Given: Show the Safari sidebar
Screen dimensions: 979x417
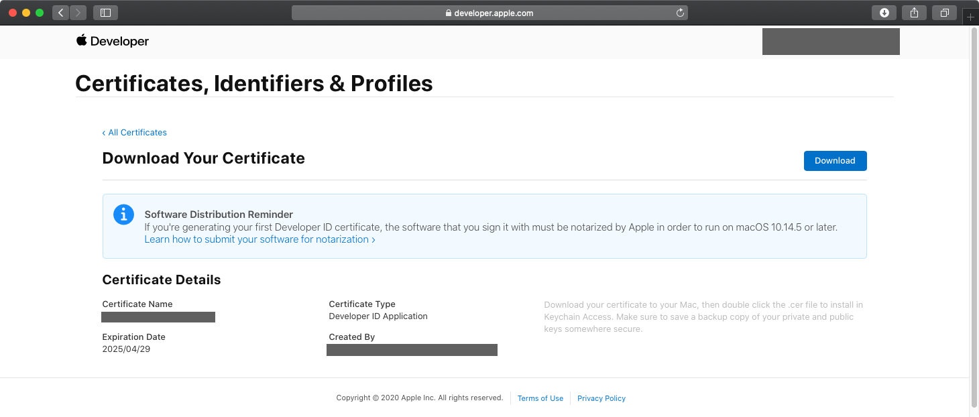Looking at the screenshot, I should (105, 13).
